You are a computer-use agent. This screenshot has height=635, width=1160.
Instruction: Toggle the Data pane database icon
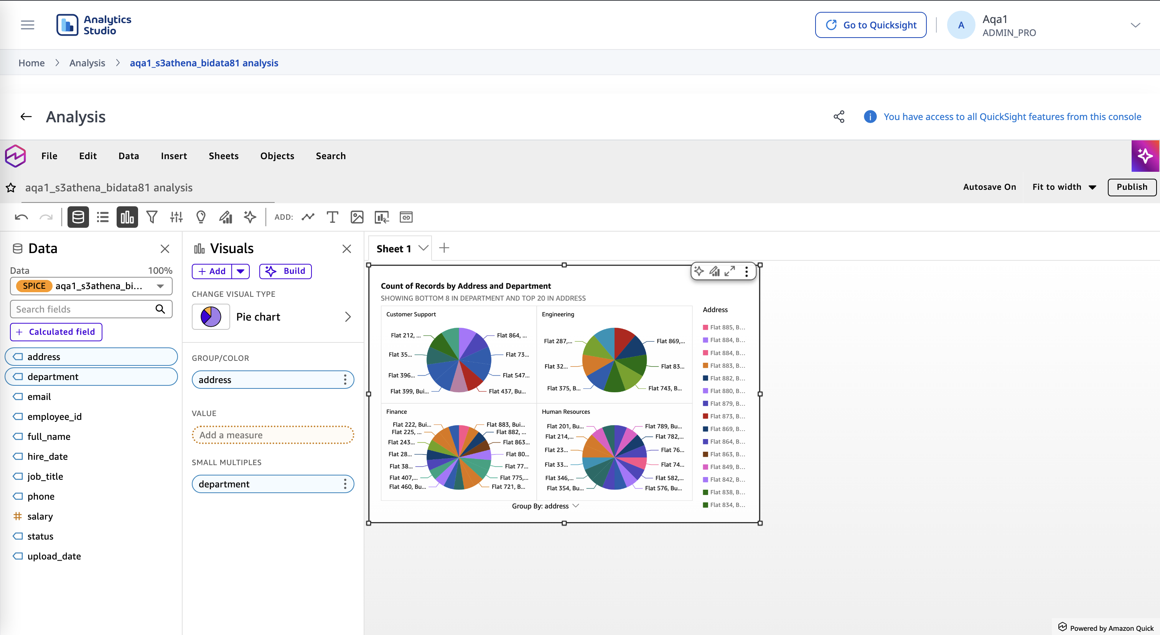(x=78, y=217)
